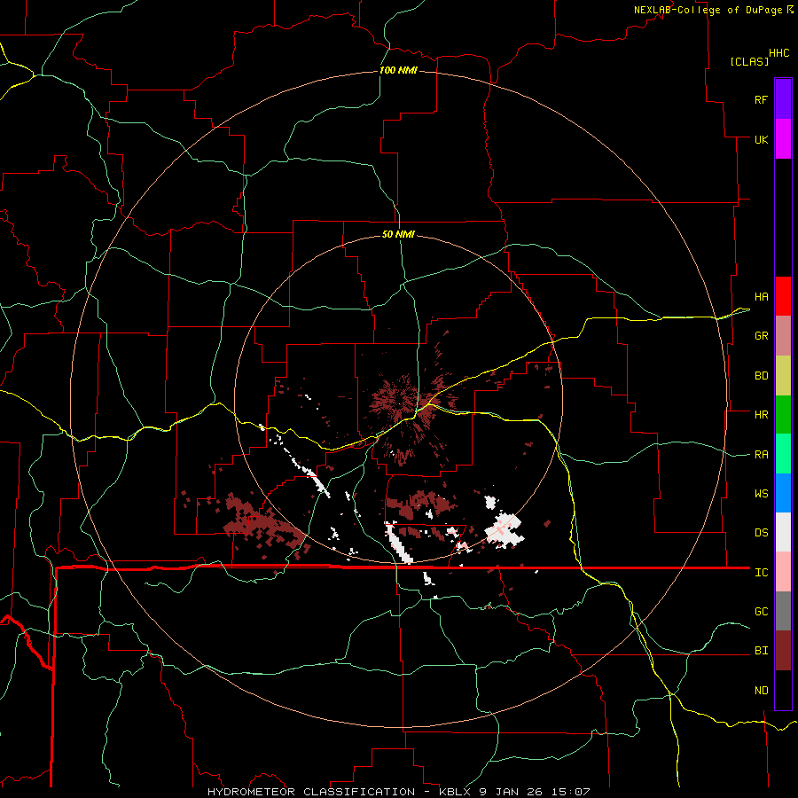Click the HR legend label
798x798 pixels.
click(761, 415)
